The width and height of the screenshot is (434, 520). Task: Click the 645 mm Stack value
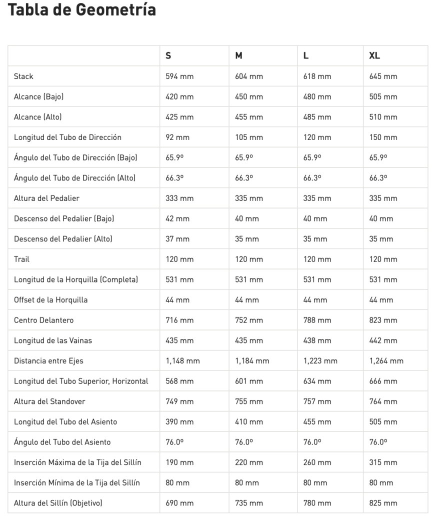(x=383, y=76)
